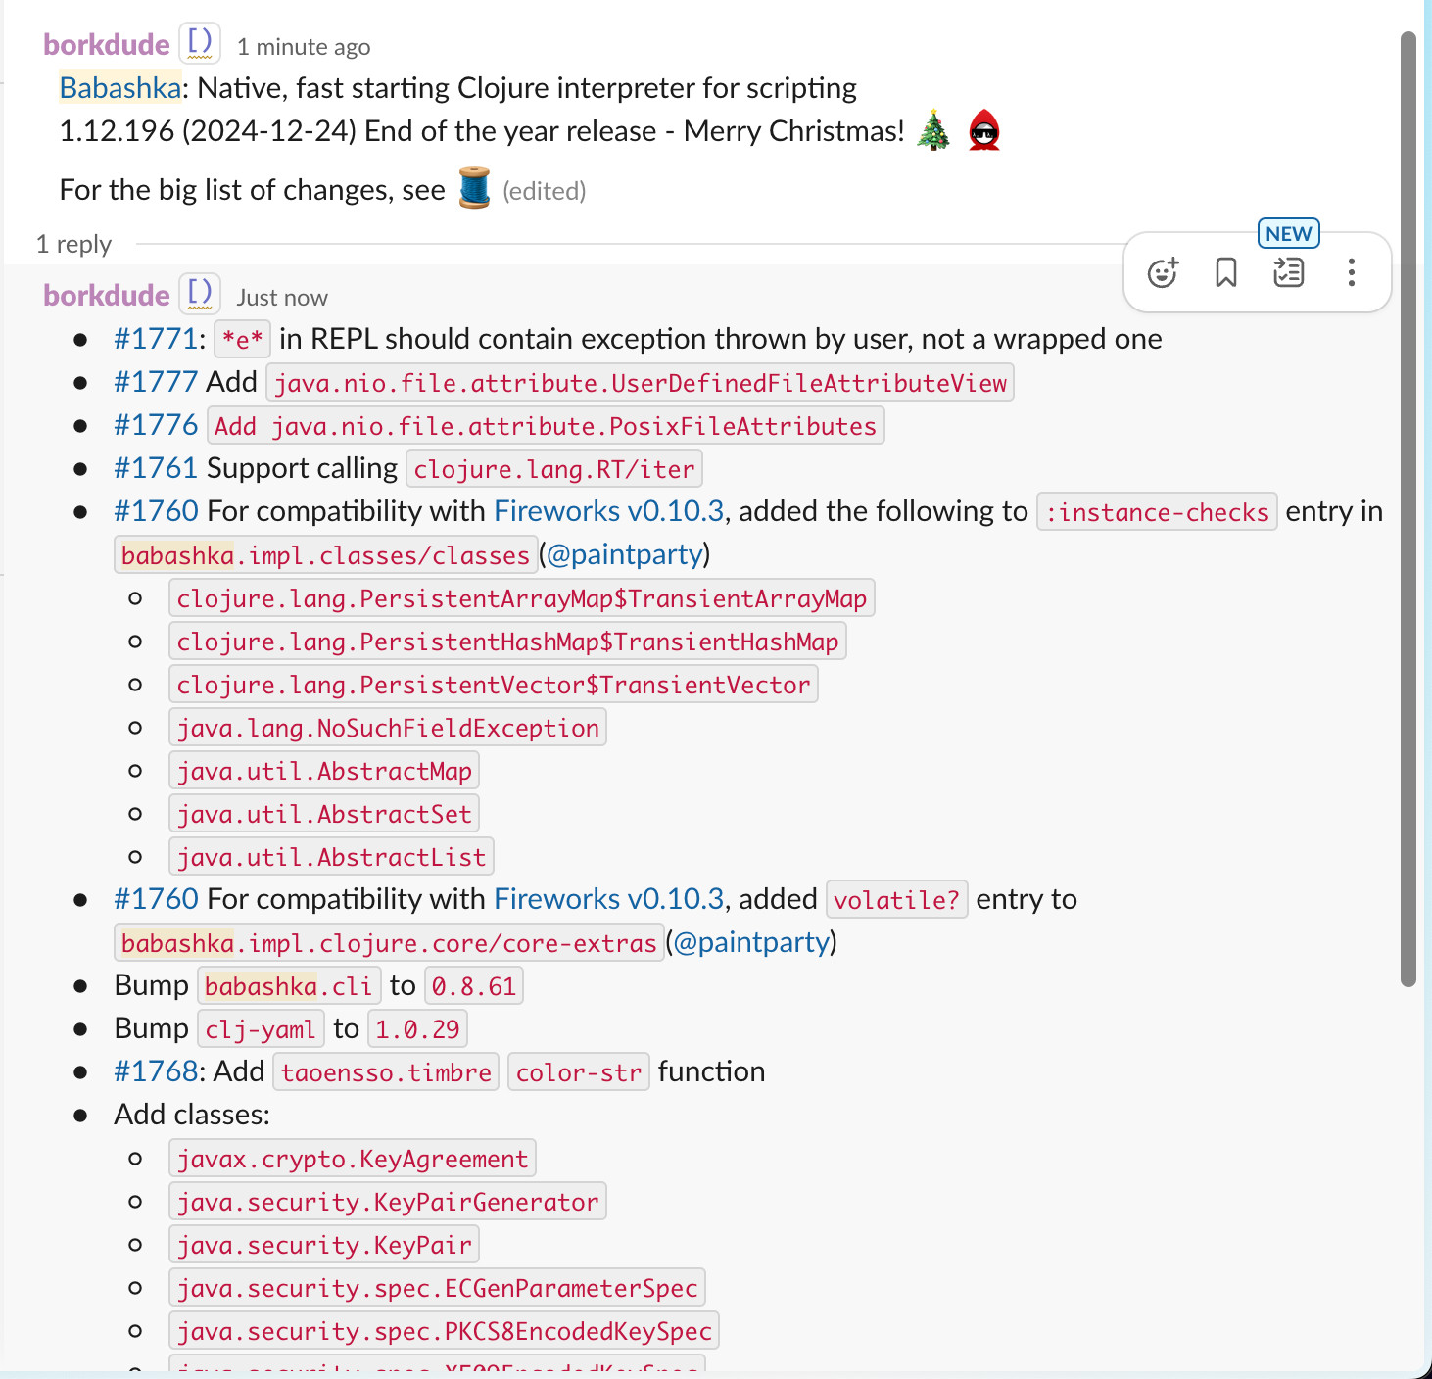Click clojure.lang.PersistentArrayMap$TransientArrayMap text
Screen dimensions: 1432x1379
click(522, 598)
